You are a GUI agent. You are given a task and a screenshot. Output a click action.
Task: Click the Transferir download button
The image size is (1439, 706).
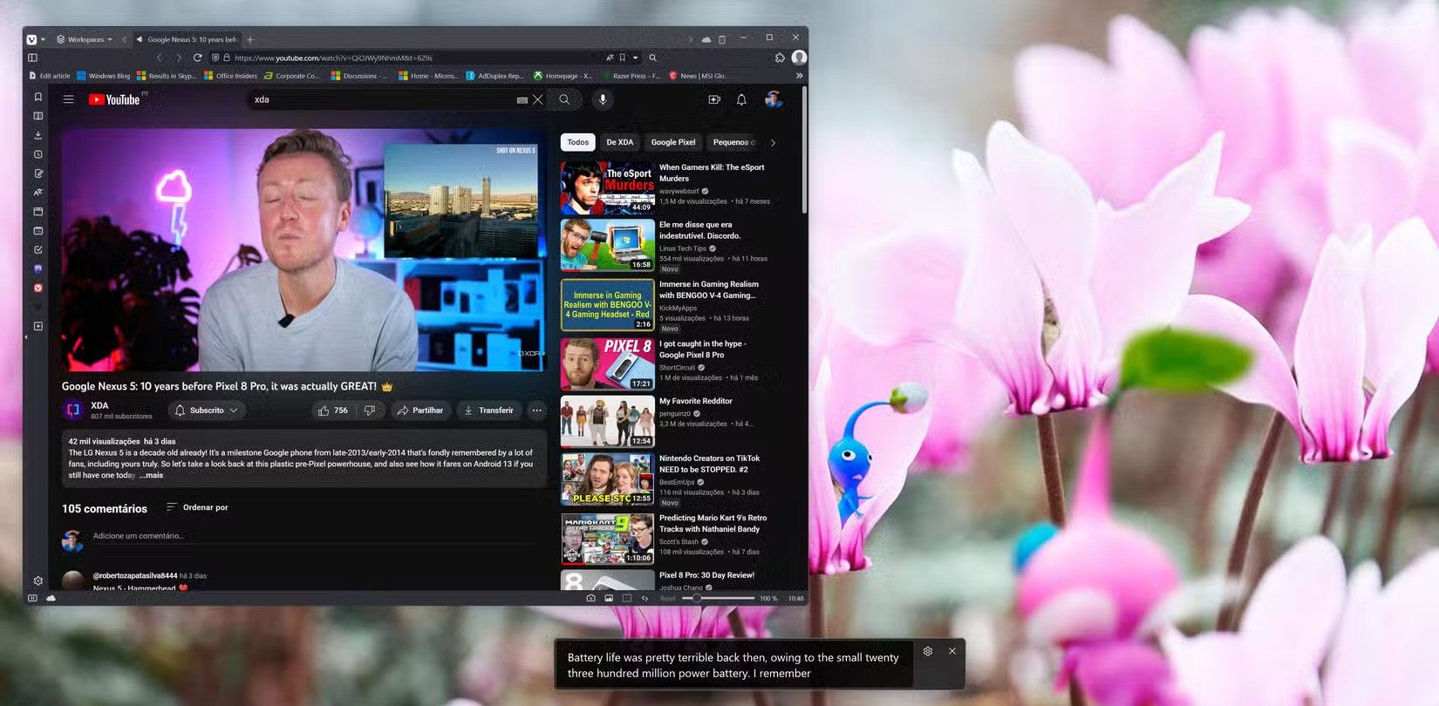(x=488, y=411)
